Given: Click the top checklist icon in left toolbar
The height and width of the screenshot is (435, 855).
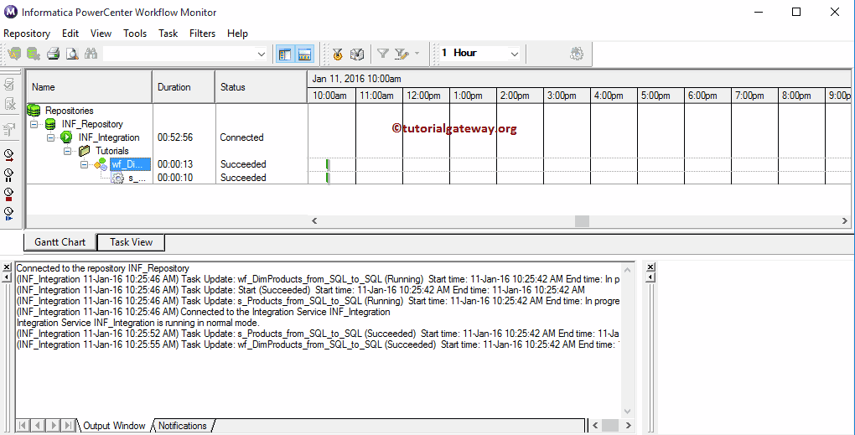Looking at the screenshot, I should [x=9, y=84].
